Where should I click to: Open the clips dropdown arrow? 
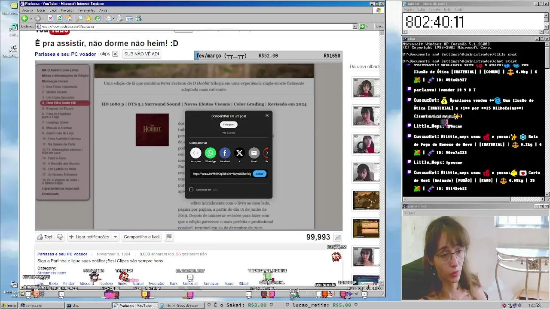tap(115, 54)
